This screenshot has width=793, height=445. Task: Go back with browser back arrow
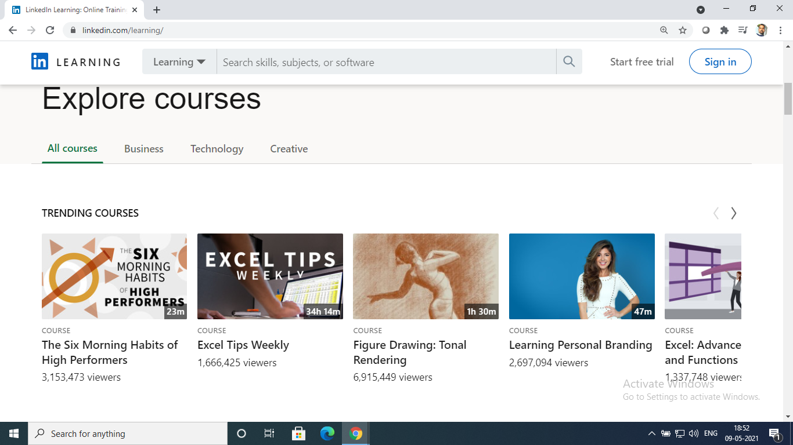pos(13,30)
